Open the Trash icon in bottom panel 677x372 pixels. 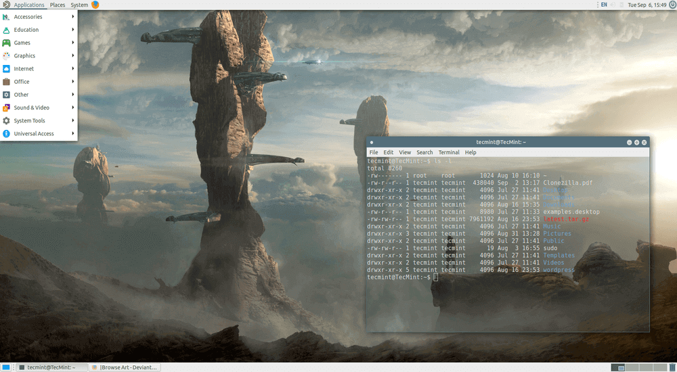coord(672,367)
